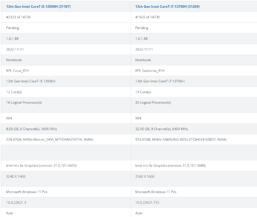257x217 pixels.
Task: Select the date 2022-11-11 in the i5 column
Action: click(15, 49)
